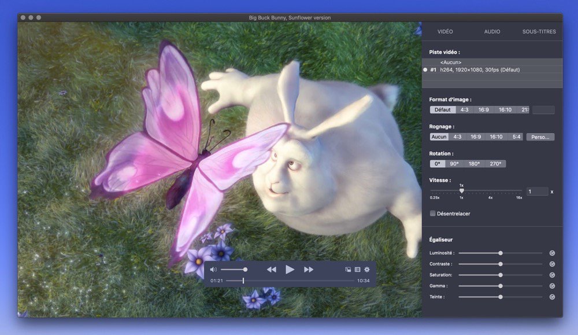The image size is (578, 335).
Task: Click the rewind button
Action: tap(271, 270)
